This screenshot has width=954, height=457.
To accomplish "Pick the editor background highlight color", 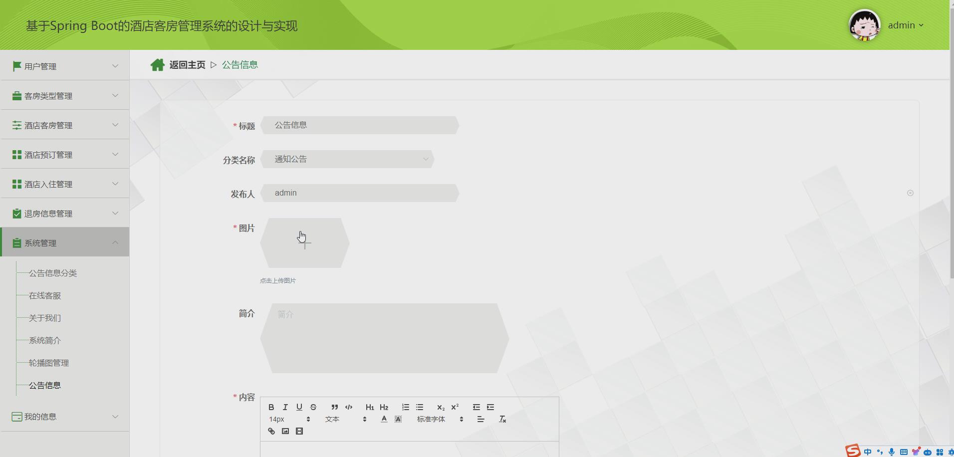I will pos(398,419).
